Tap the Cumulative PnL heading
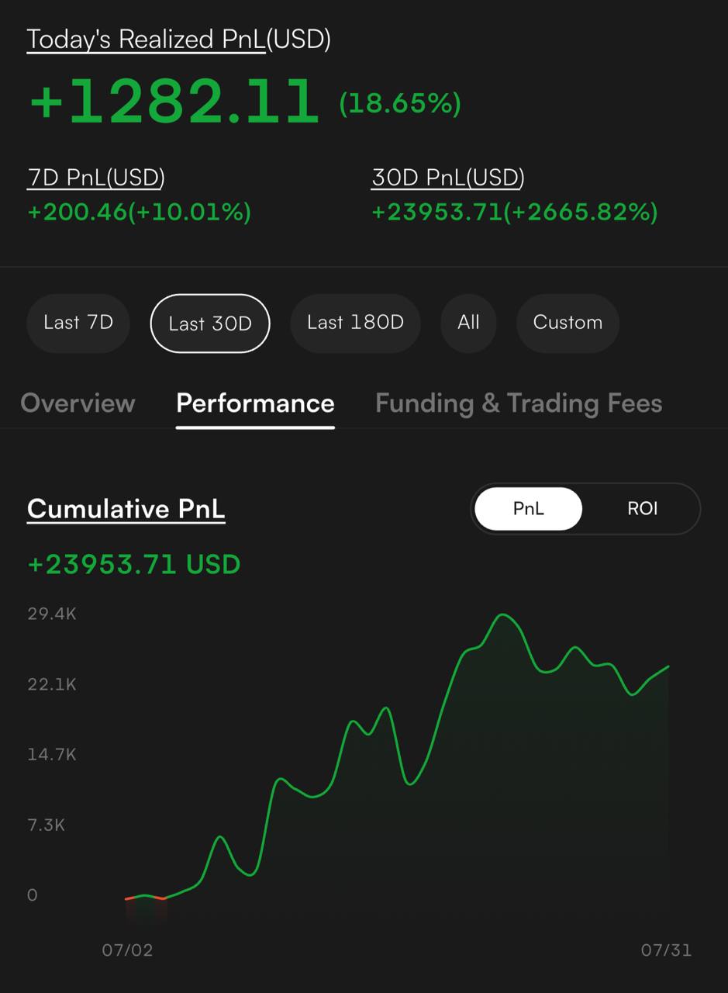This screenshot has width=728, height=993. tap(126, 509)
